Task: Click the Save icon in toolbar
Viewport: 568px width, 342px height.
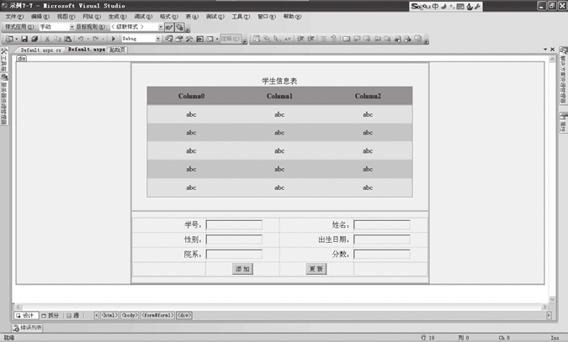Action: point(24,39)
